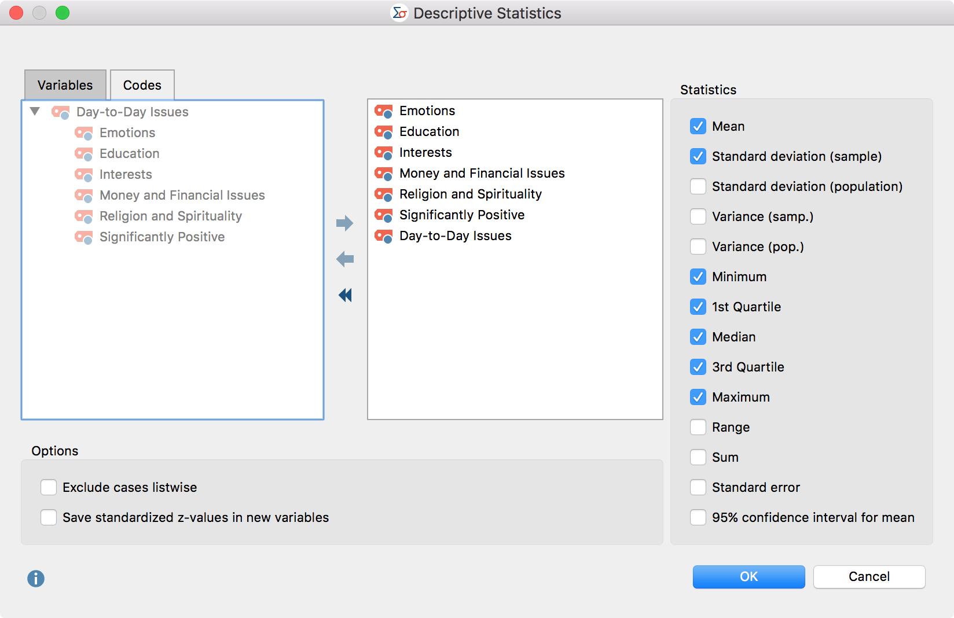Select Money and Financial Issues in right list
Image resolution: width=954 pixels, height=618 pixels.
(x=482, y=174)
